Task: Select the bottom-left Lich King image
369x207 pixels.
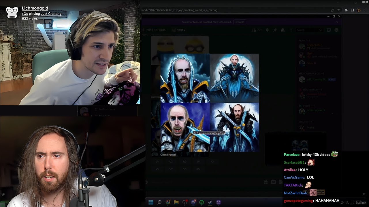Action: pos(185,127)
